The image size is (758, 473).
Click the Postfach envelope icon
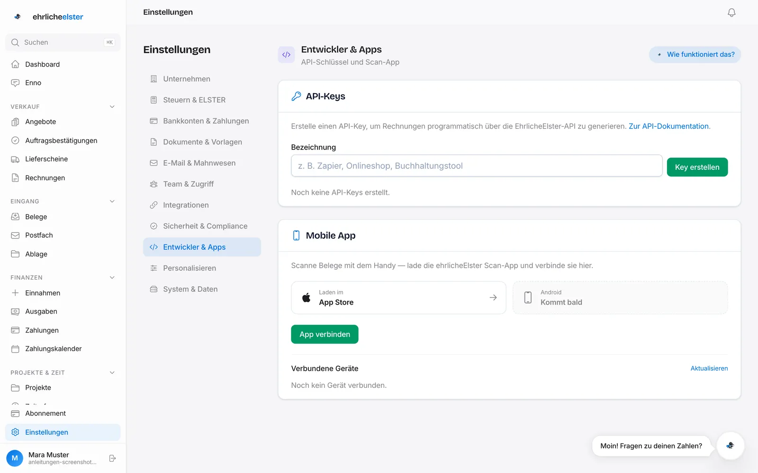pyautogui.click(x=15, y=235)
